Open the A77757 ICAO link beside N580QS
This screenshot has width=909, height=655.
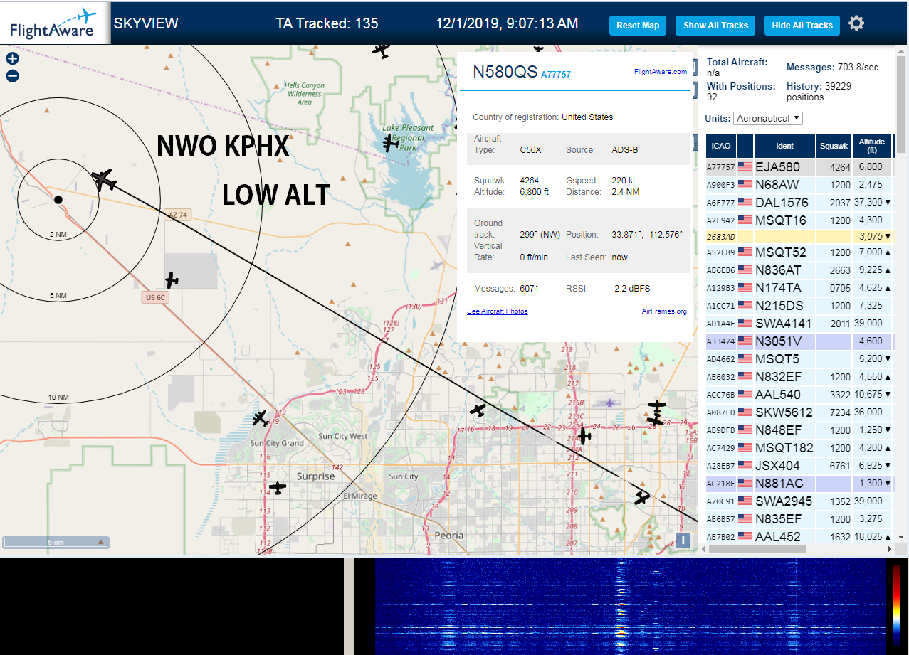click(556, 74)
